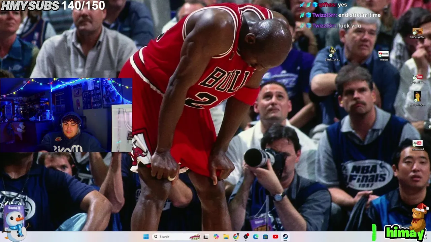
Task: Select the 8395ec4816 desktop image file
Action: pos(418,33)
